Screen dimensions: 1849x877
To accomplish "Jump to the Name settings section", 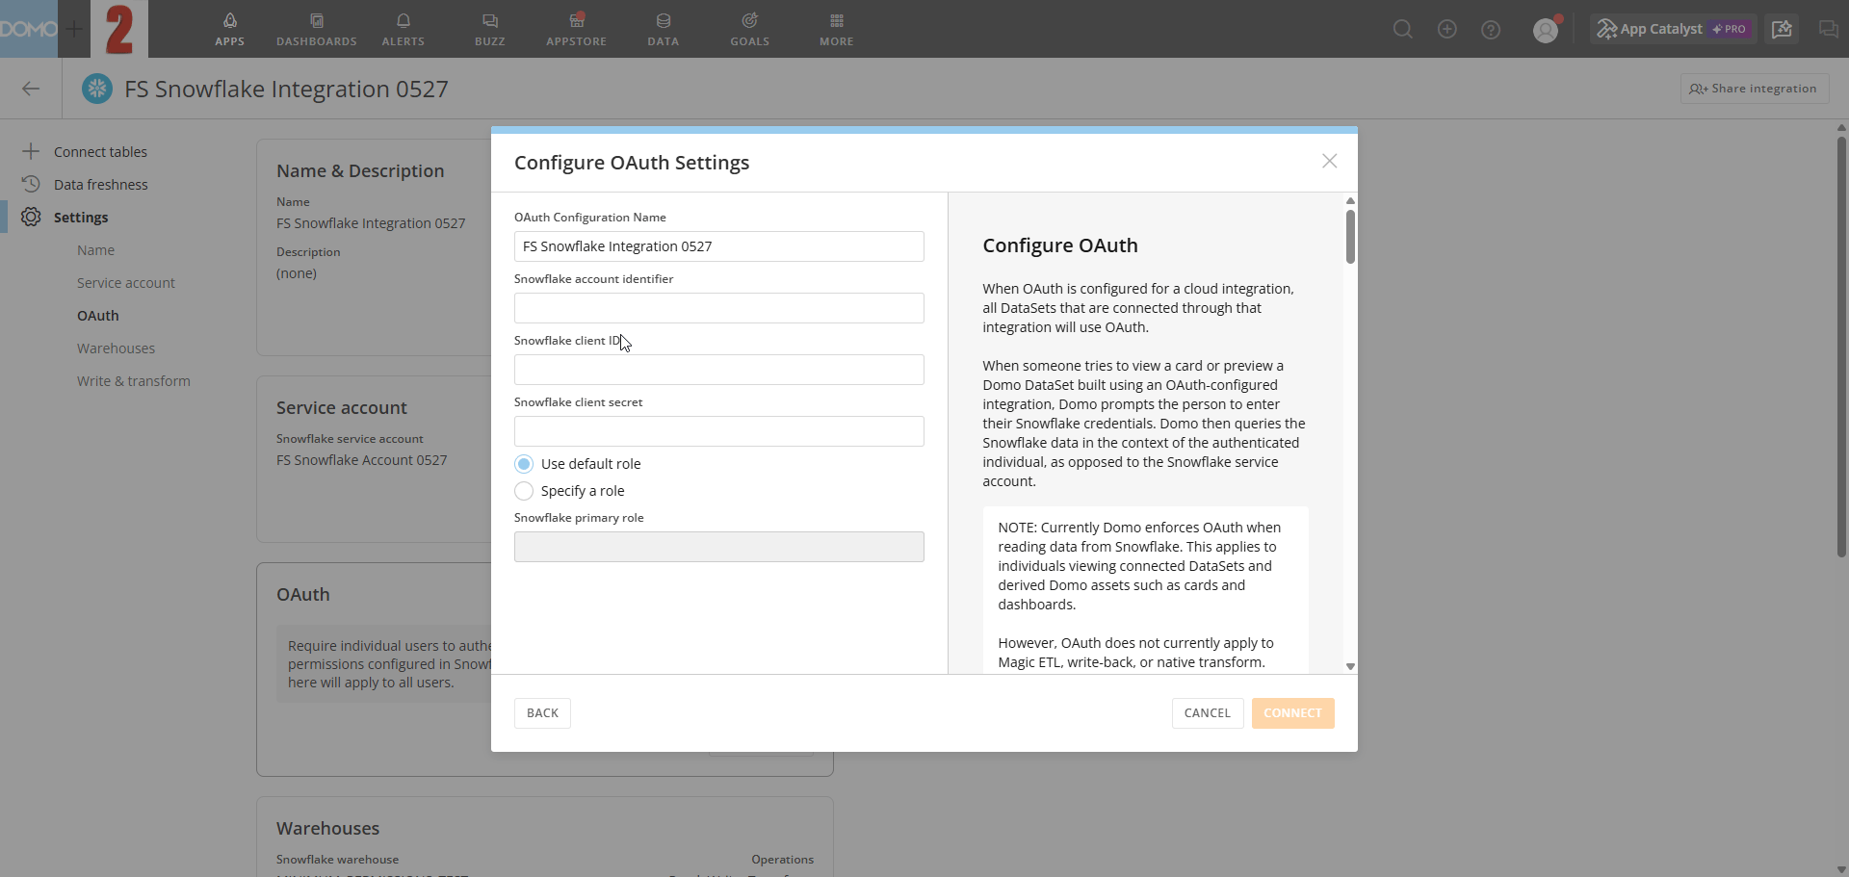I will (x=95, y=250).
